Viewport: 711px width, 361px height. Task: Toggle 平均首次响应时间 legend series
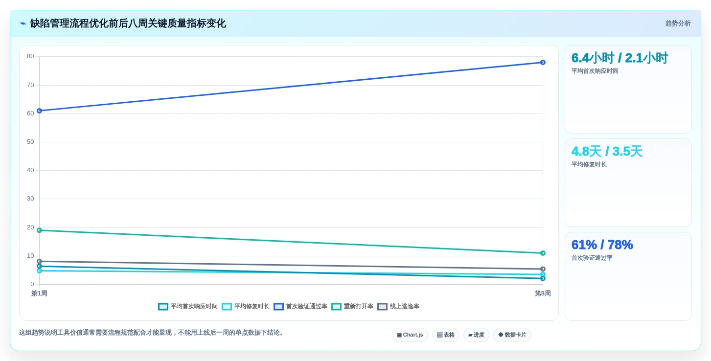(x=188, y=307)
